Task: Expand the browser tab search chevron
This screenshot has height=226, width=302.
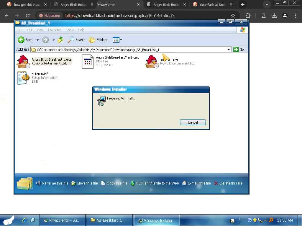Action: point(267,4)
